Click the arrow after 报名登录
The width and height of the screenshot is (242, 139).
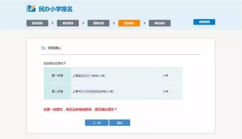83,23
